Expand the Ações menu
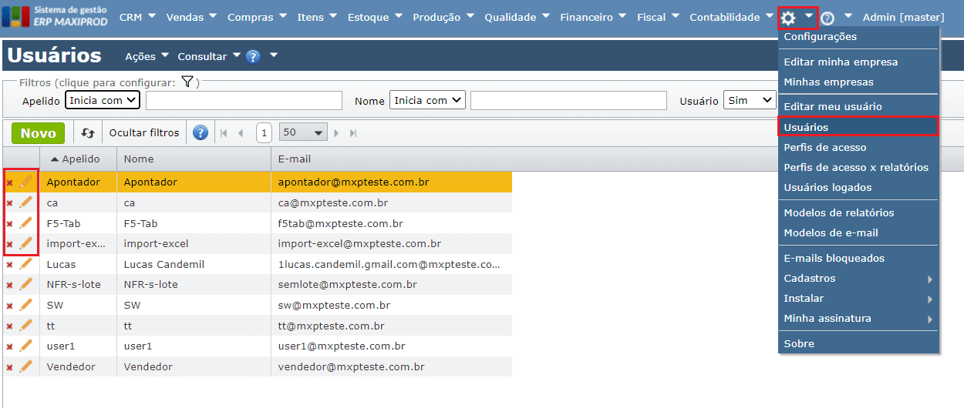 pos(146,56)
